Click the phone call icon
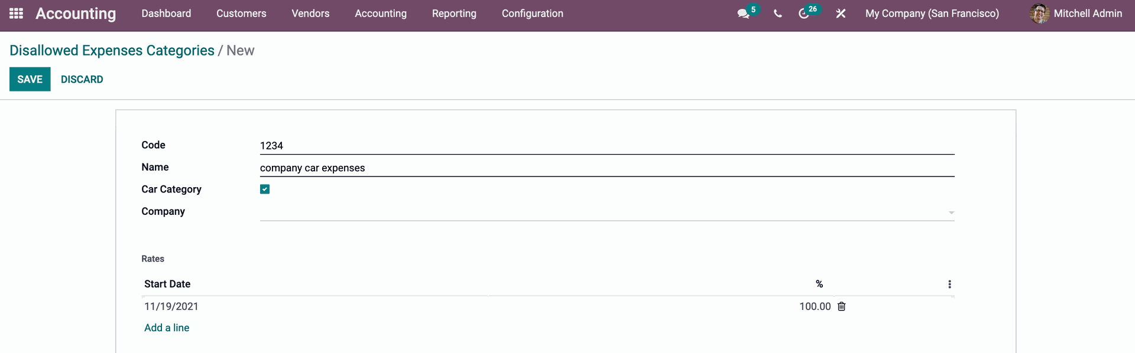 point(778,14)
